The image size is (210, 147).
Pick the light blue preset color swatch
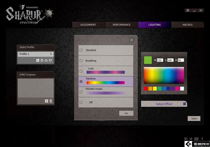[x=164, y=89]
